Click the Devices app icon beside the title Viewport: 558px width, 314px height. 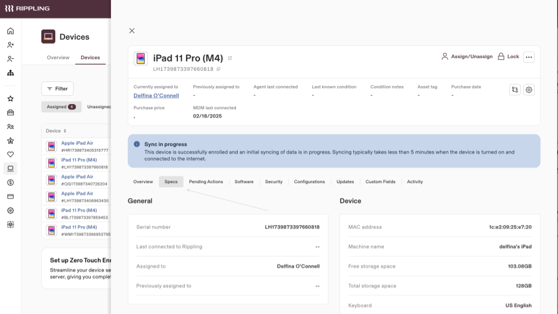48,36
